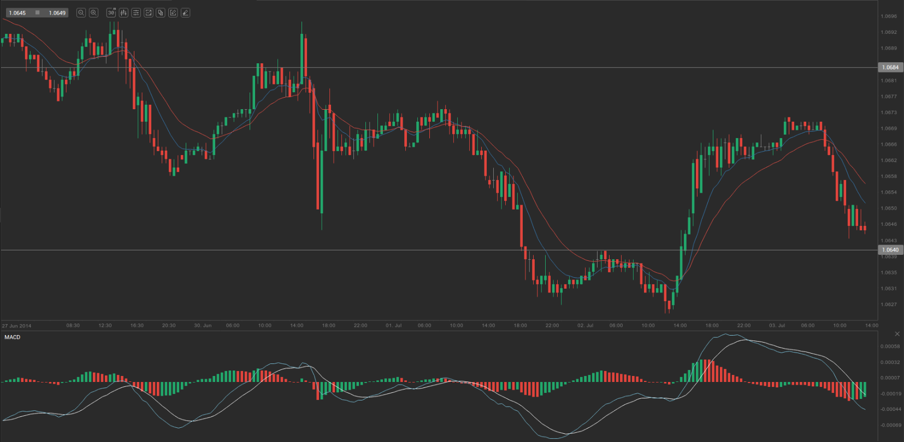Click the 27 Jun 2014 date label
The image size is (904, 442).
point(17,326)
